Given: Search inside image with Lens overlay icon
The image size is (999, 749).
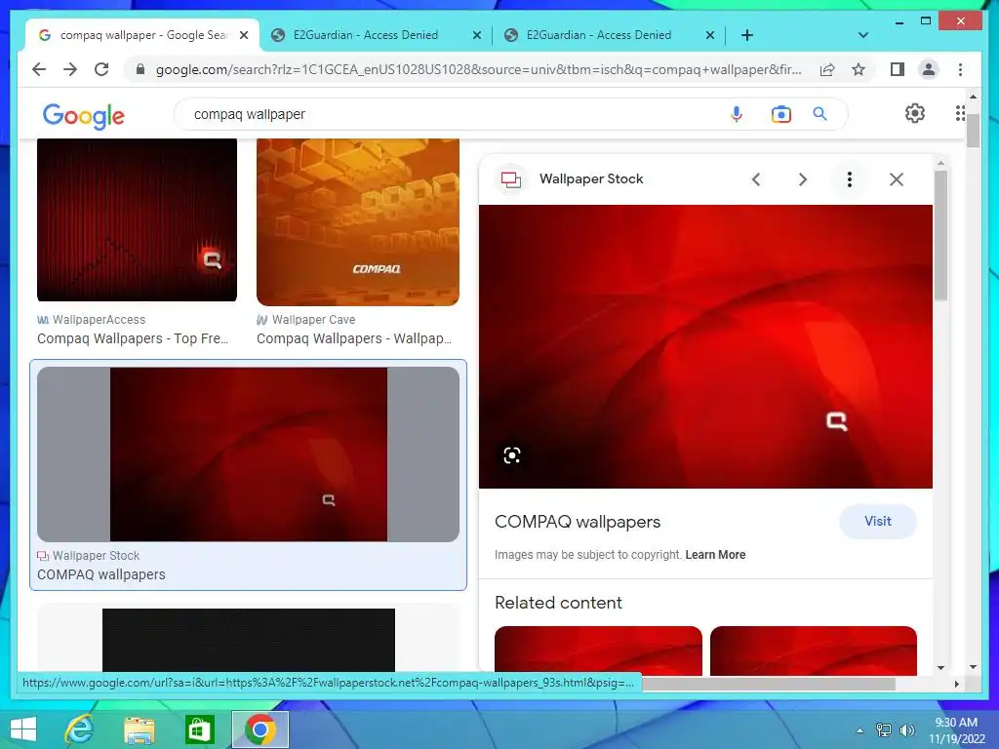Looking at the screenshot, I should (512, 455).
